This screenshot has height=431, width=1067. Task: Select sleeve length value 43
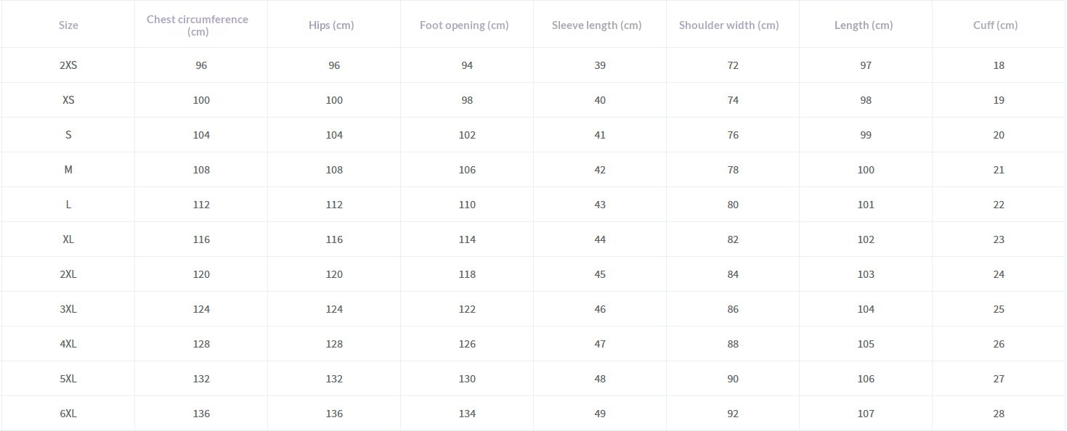click(x=600, y=205)
